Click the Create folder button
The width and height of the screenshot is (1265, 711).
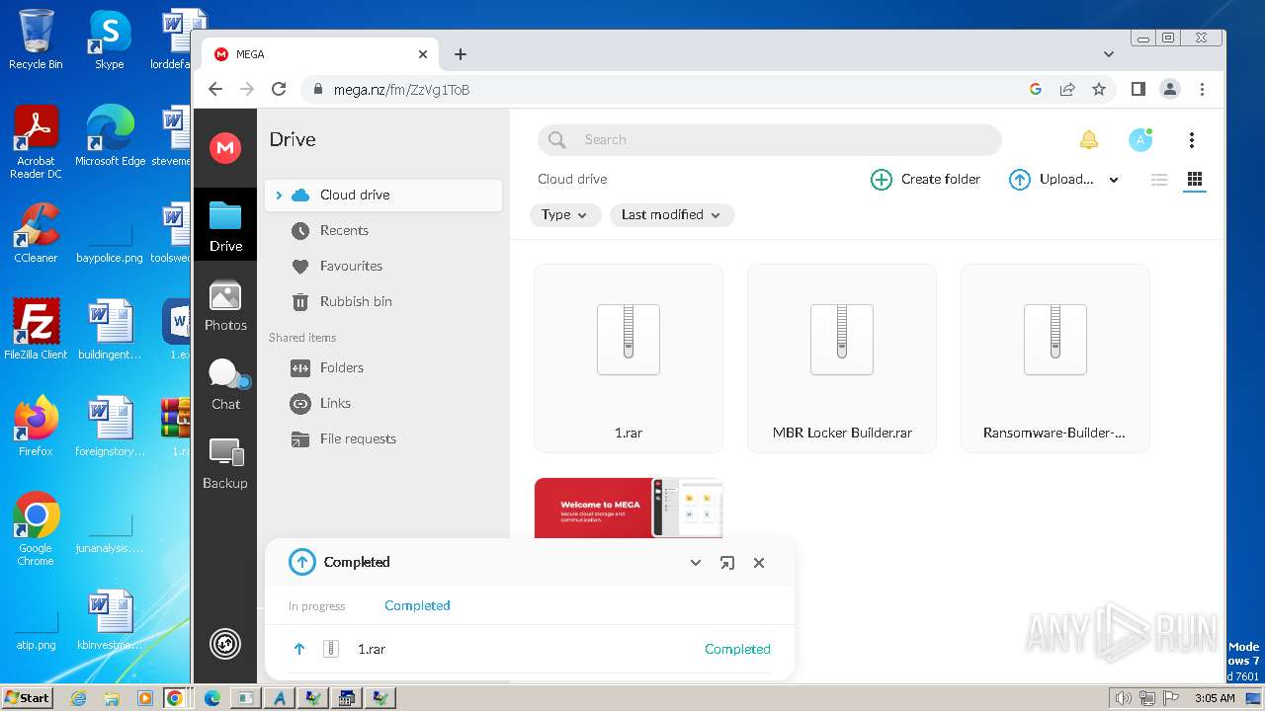(x=925, y=179)
